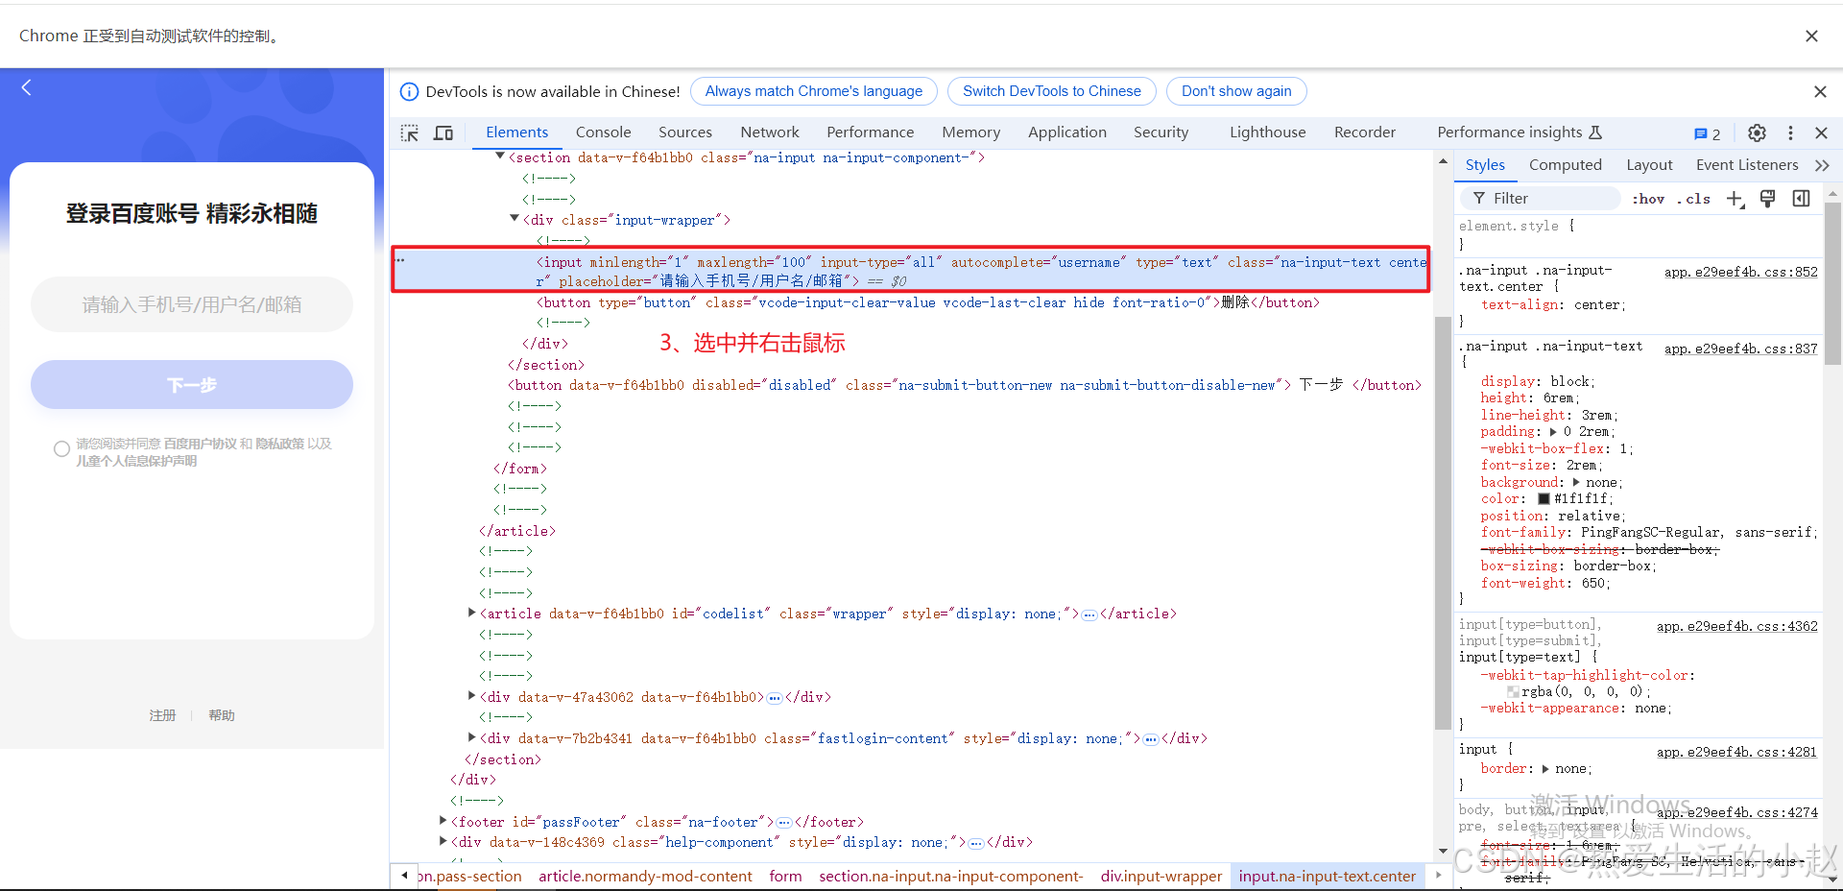Open the Recorder tab
The height and width of the screenshot is (891, 1843).
pyautogui.click(x=1364, y=132)
